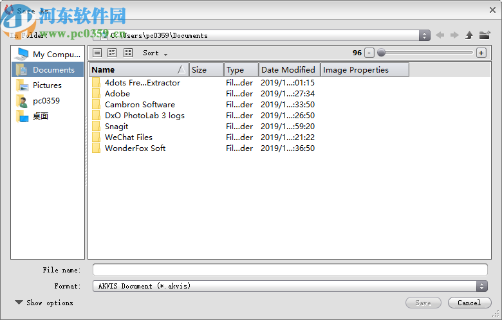
Task: Sort by Type column header
Action: [x=241, y=69]
